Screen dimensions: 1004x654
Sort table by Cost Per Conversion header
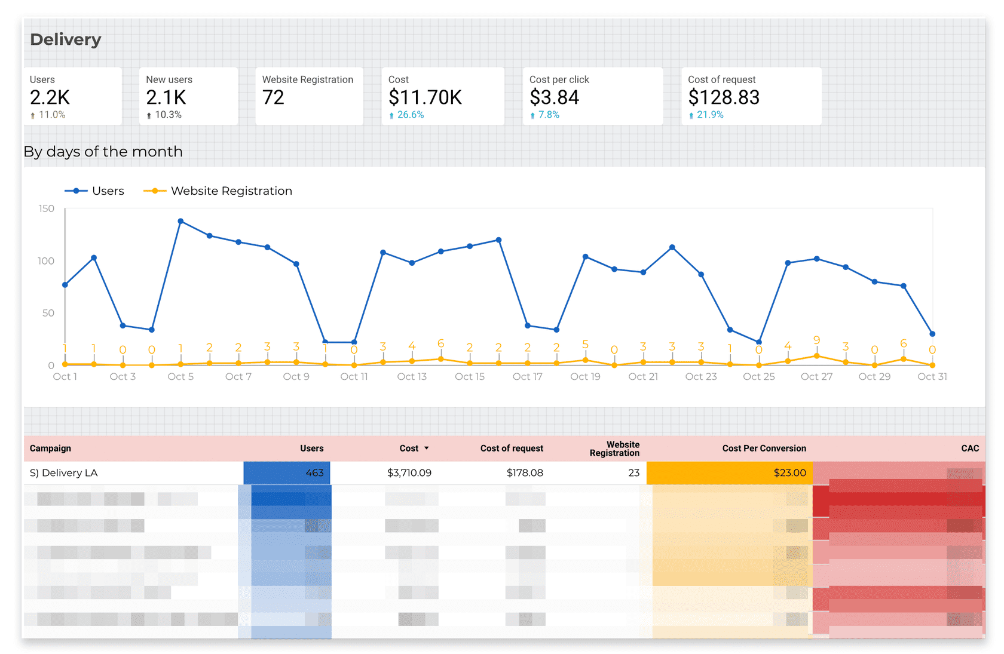tap(764, 449)
